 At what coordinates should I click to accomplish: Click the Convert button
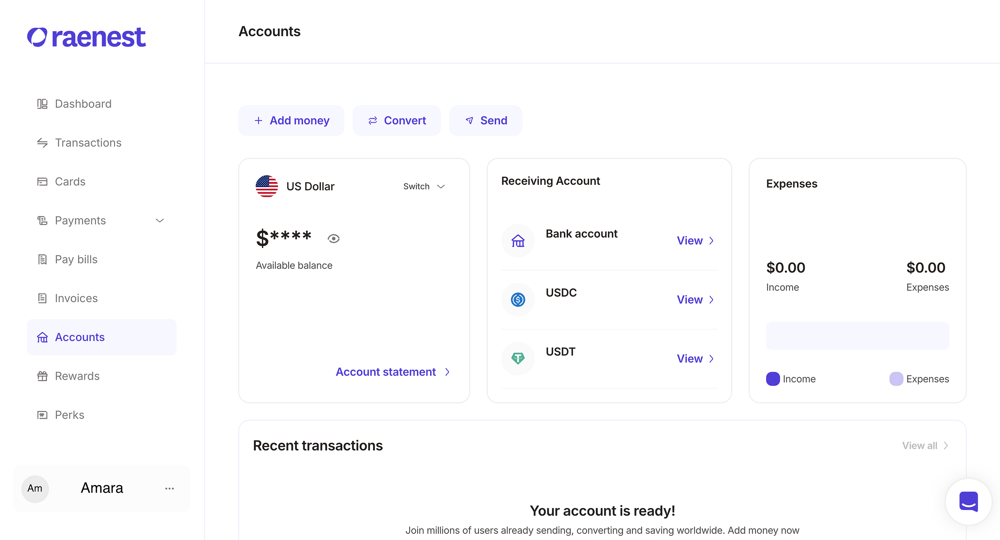point(397,121)
